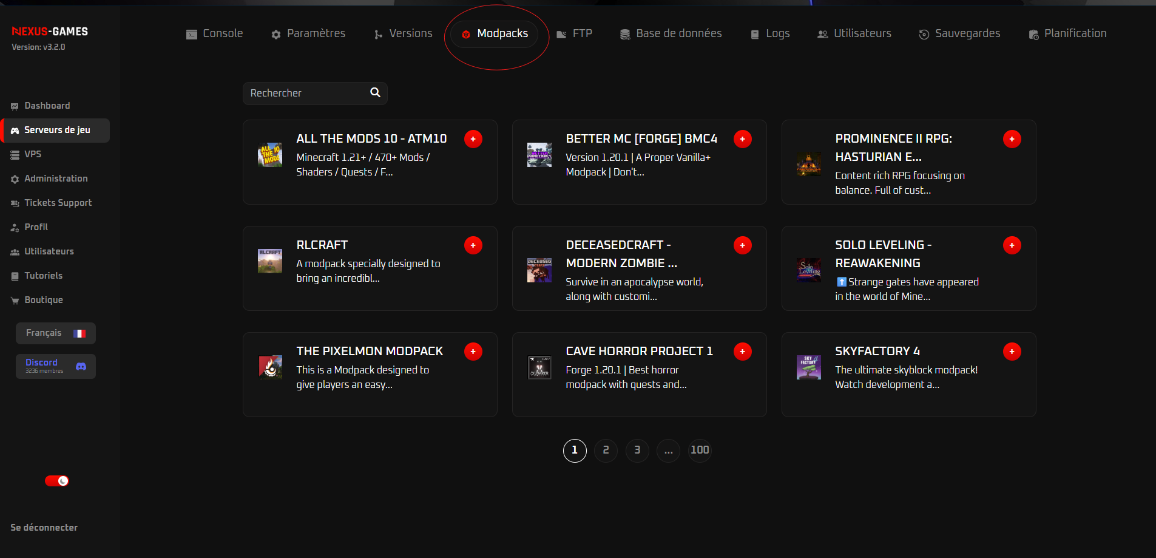Click the Dashboard sidebar icon
The image size is (1156, 558).
pos(15,106)
